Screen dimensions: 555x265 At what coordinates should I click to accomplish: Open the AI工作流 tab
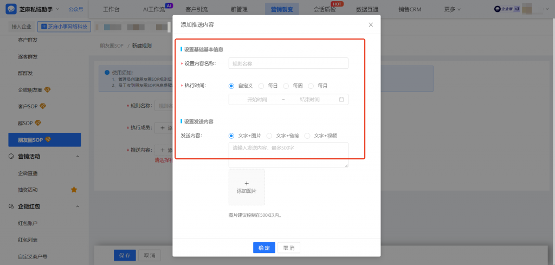coord(154,10)
